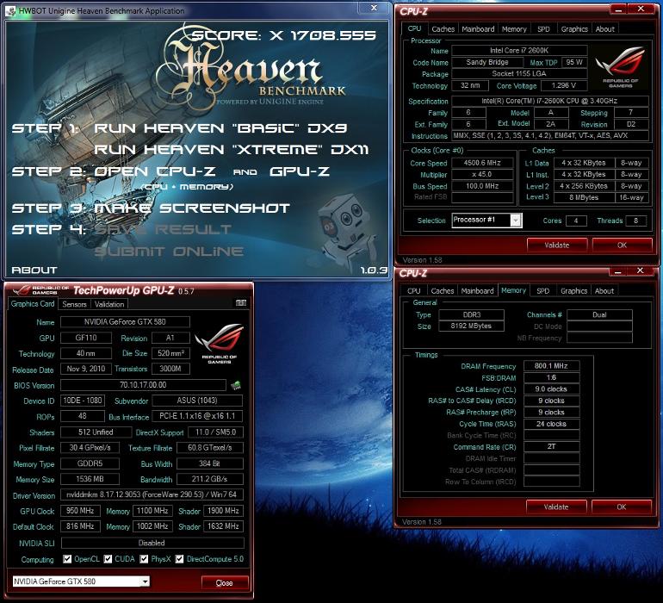Click the Bandwidth value 211.2 GB/s

[x=210, y=479]
